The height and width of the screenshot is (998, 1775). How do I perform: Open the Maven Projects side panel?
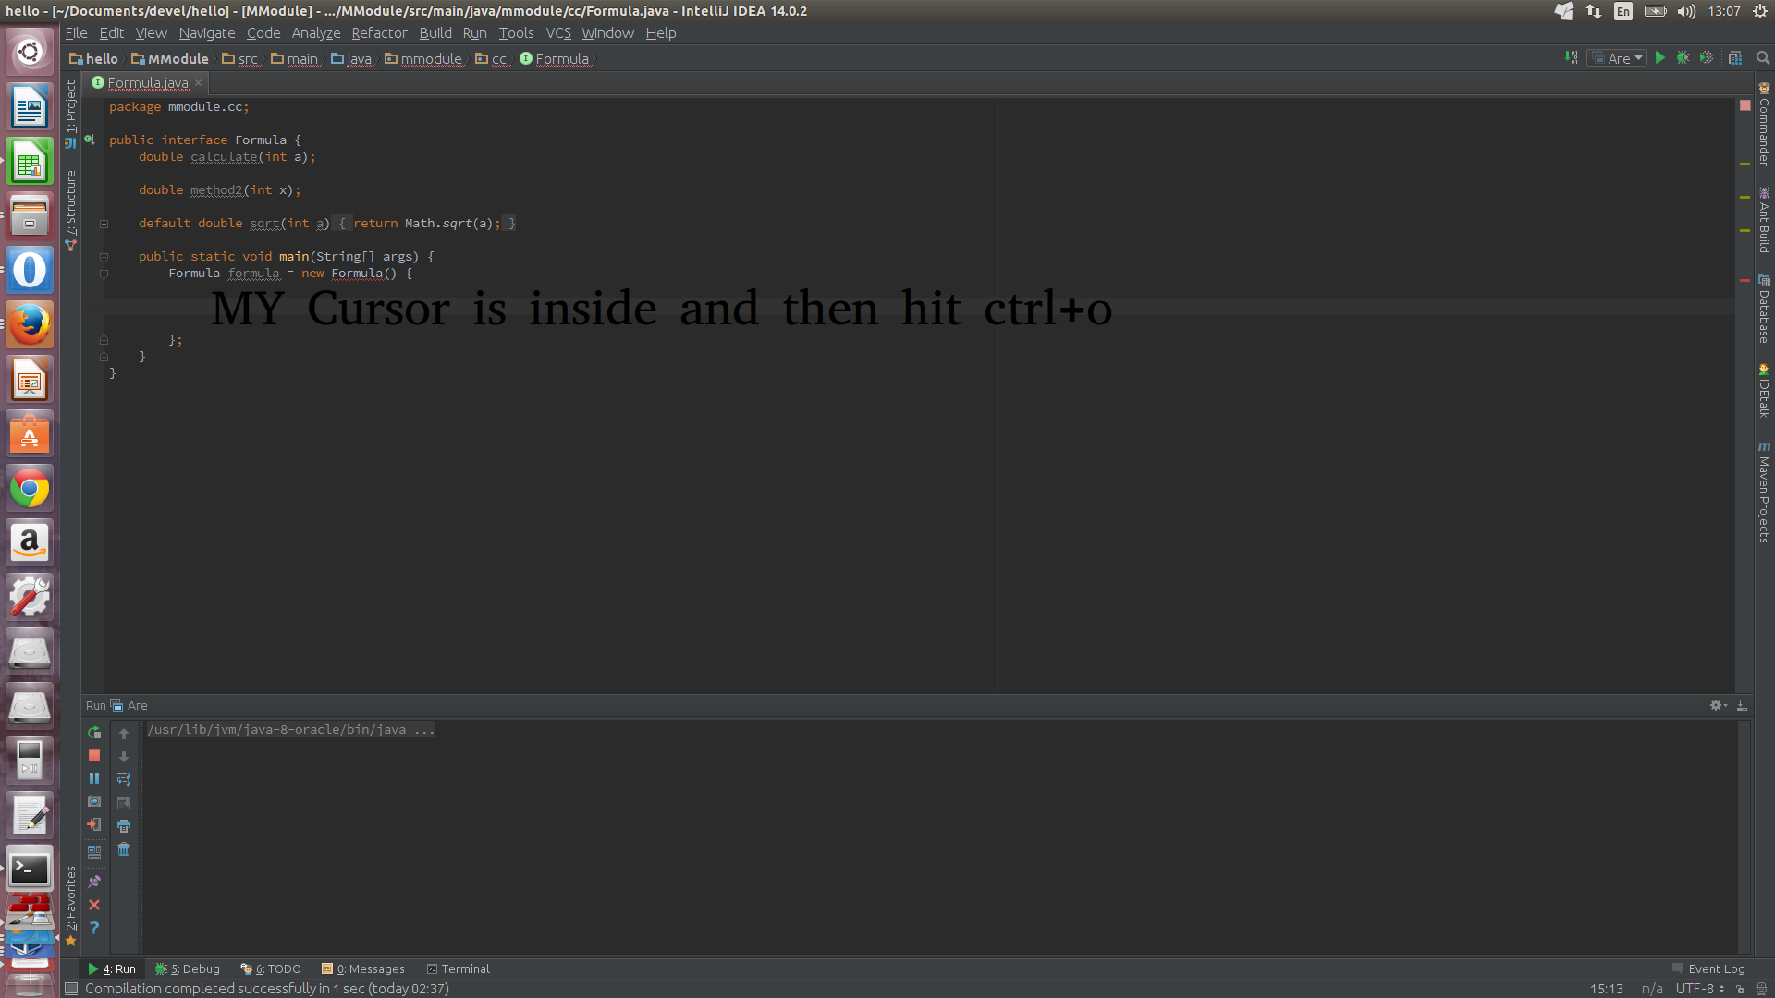pyautogui.click(x=1764, y=493)
